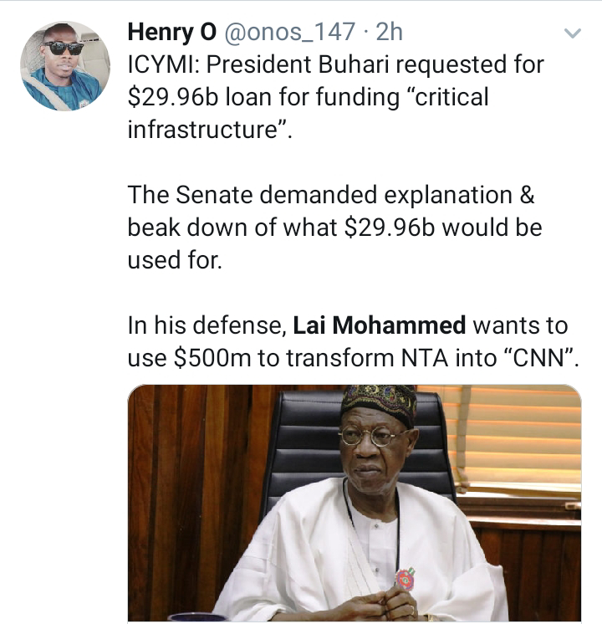
Task: Open the attached photo of Lai Mohammed
Action: point(355,503)
